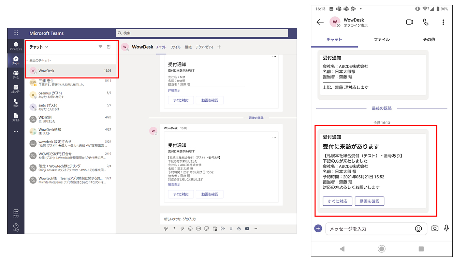
Task: Start a new chat with compose icon
Action: click(x=109, y=47)
